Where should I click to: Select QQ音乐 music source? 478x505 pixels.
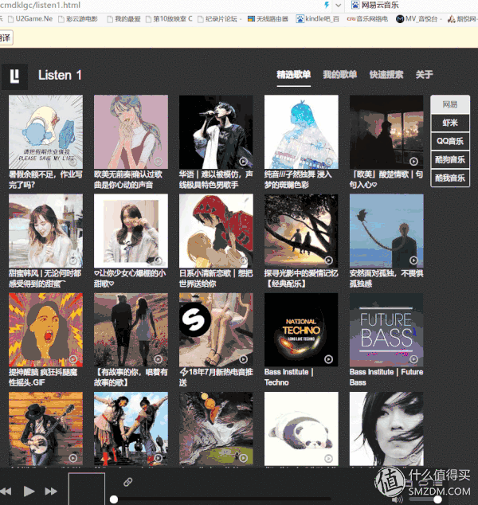click(x=450, y=141)
